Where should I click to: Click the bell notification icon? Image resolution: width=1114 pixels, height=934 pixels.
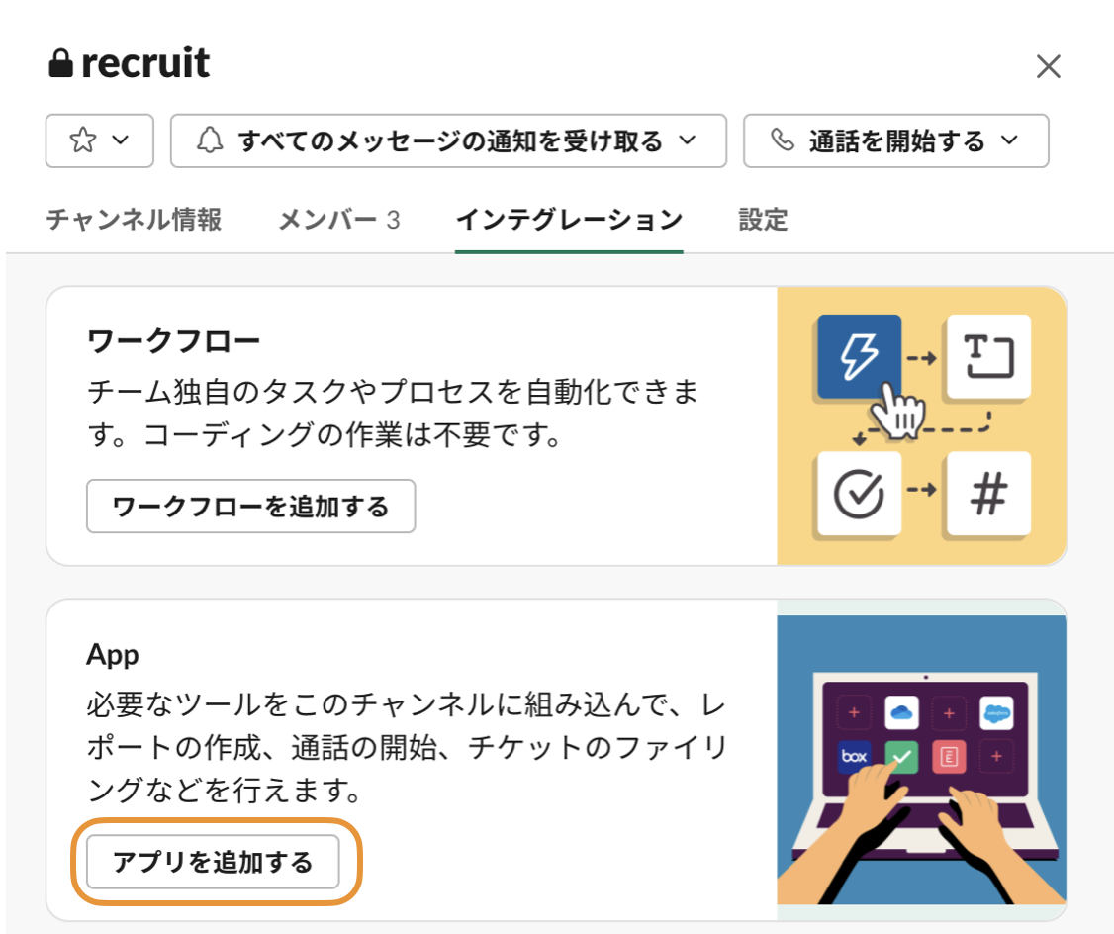210,140
